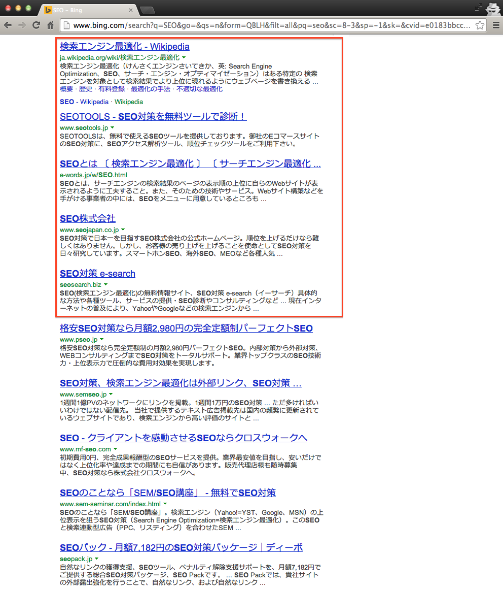Image resolution: width=503 pixels, height=589 pixels.
Task: Click www.semseo.jp green URL text
Action: pyautogui.click(x=83, y=394)
